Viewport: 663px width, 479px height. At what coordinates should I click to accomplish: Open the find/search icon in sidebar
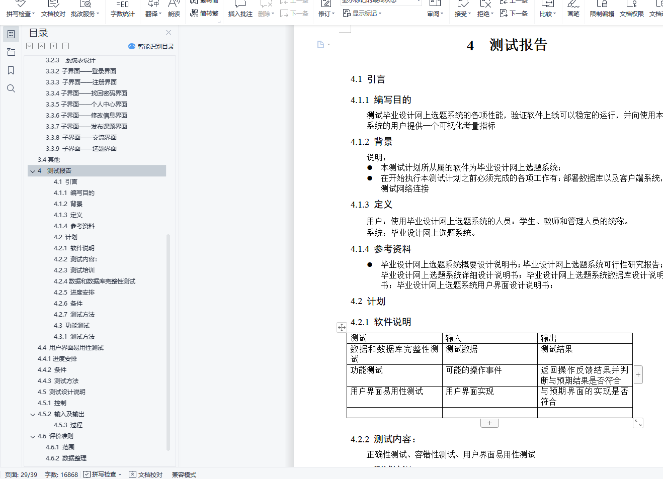coord(11,88)
